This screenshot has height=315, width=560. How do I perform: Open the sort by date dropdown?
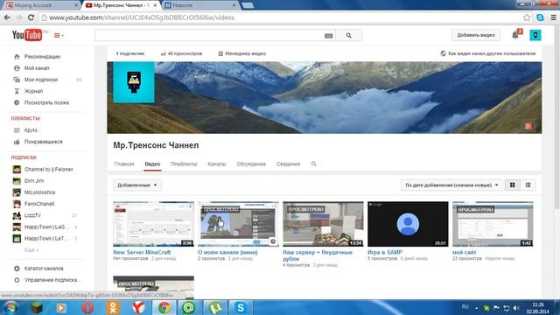(451, 185)
